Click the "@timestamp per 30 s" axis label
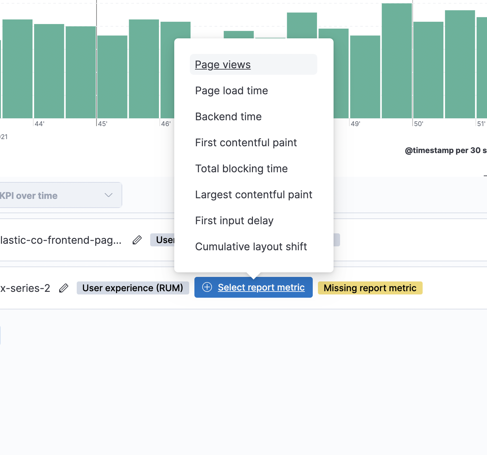 click(445, 150)
